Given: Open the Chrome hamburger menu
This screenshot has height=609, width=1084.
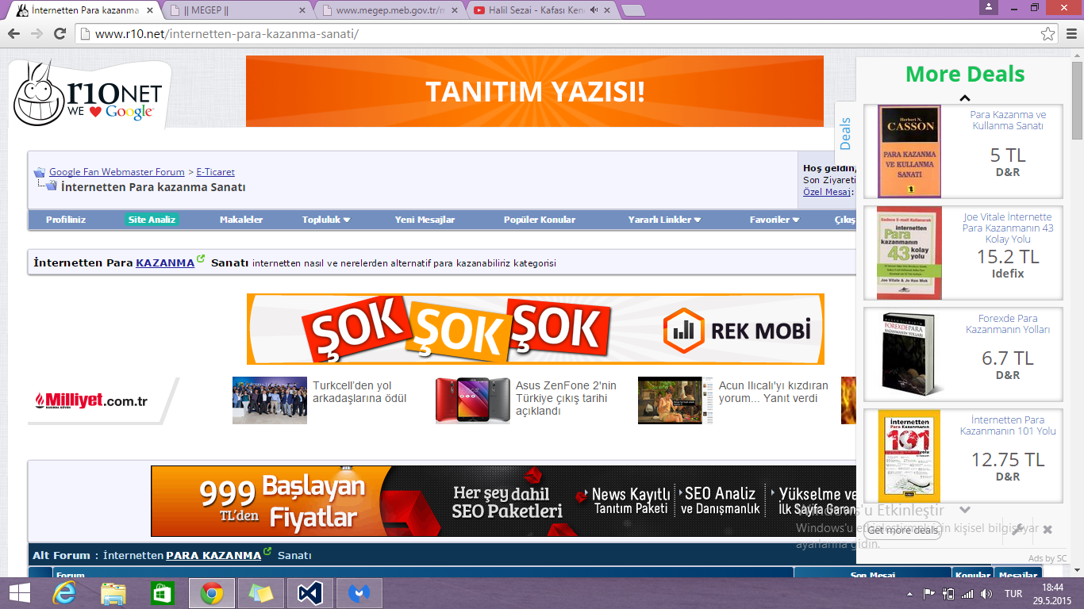Looking at the screenshot, I should coord(1070,34).
